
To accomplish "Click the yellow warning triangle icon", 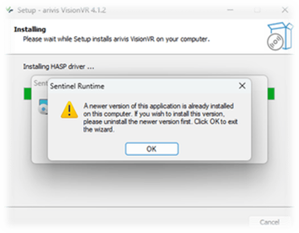I will tap(69, 110).
